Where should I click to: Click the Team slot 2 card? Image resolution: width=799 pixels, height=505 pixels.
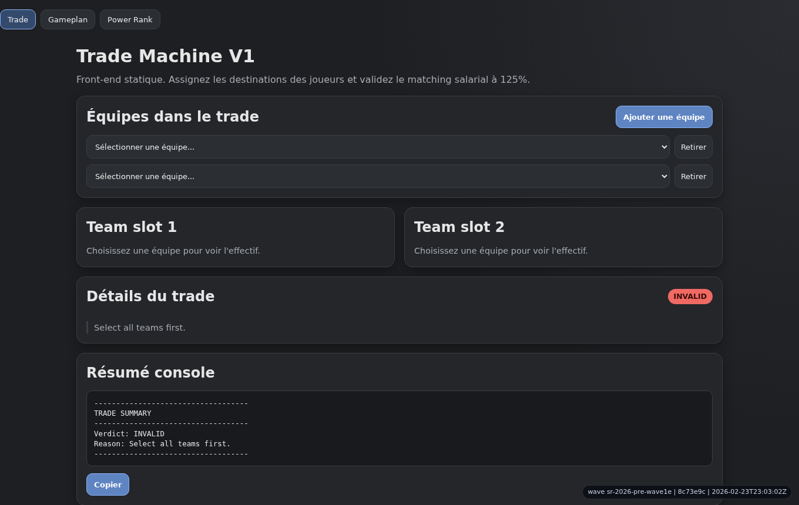point(563,237)
